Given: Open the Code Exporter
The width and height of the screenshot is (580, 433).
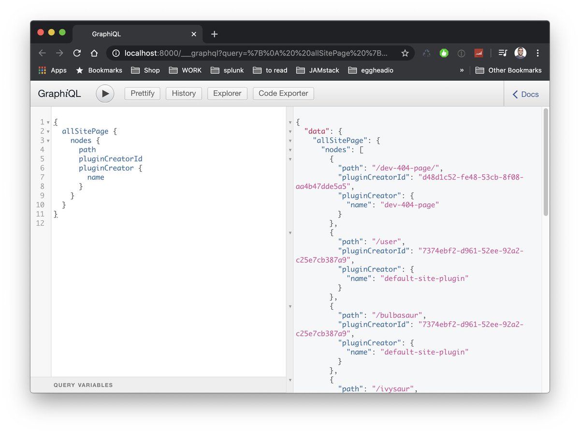Looking at the screenshot, I should pos(283,93).
